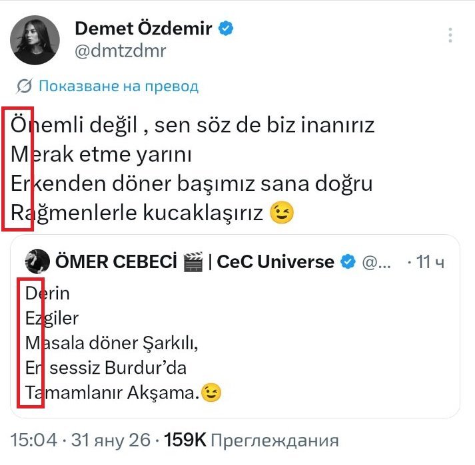Click the Demet Özdemir display name
475x465 pixels.
pos(144,29)
